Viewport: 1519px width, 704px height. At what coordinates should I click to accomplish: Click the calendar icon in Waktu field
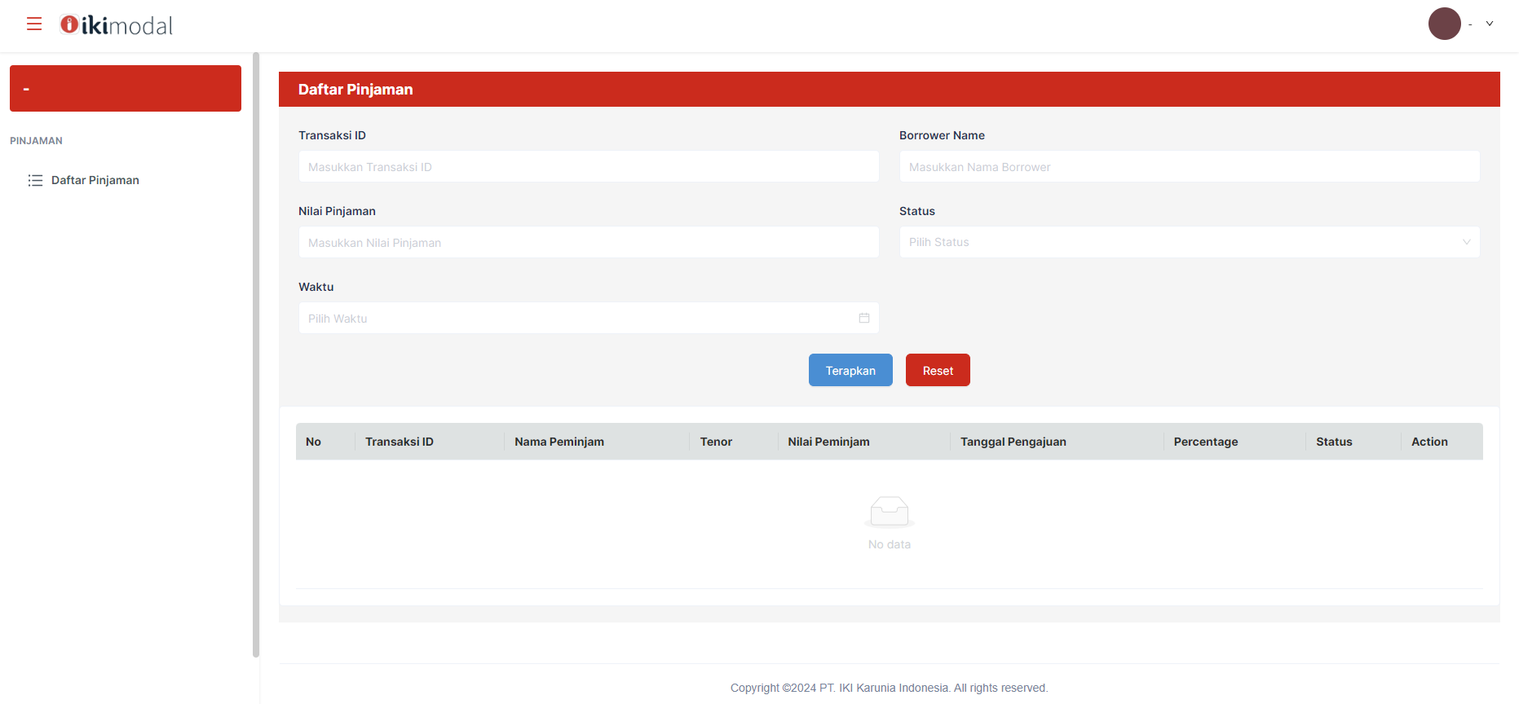[x=863, y=318]
